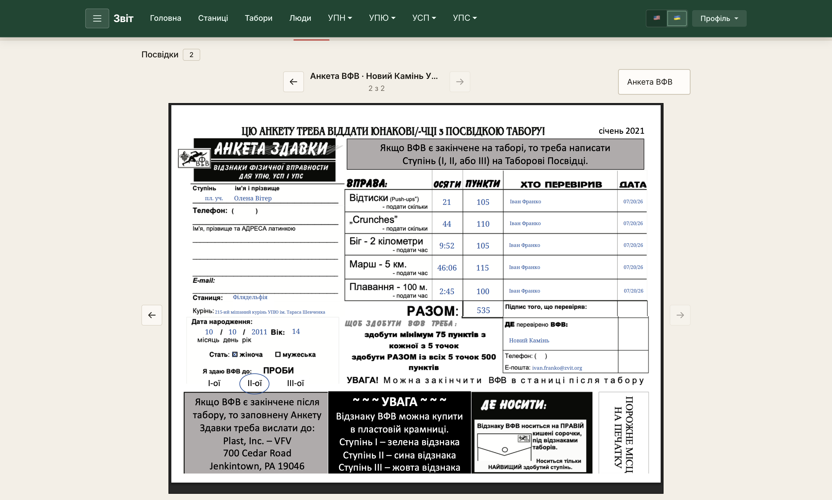Click the location Новий Камінь
This screenshot has height=500, width=832.
(529, 340)
